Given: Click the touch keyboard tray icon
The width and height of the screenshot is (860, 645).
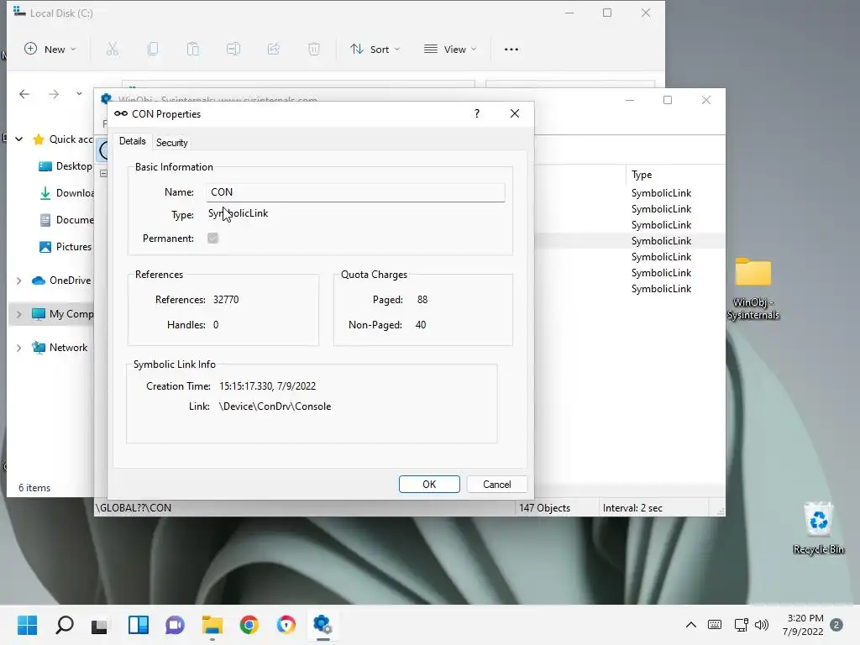Looking at the screenshot, I should (x=715, y=625).
